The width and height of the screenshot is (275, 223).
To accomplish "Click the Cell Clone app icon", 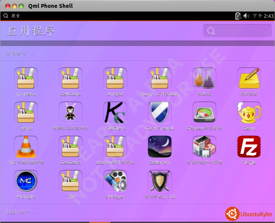I will click(71, 78).
